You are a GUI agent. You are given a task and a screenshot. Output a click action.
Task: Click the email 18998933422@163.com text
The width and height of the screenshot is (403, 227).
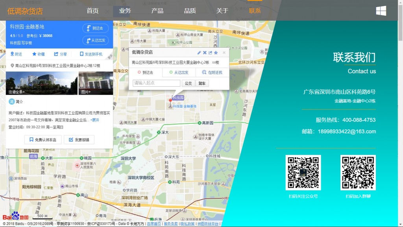tap(347, 132)
